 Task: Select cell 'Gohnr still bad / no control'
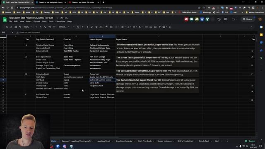tap(102, 80)
